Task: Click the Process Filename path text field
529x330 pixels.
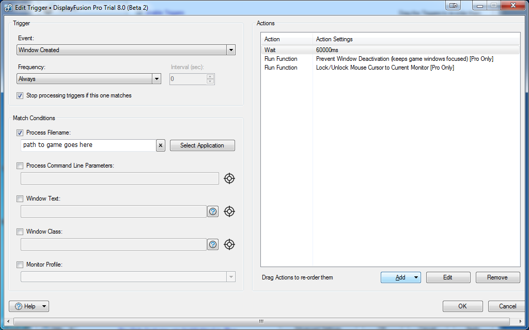Action: click(x=88, y=145)
